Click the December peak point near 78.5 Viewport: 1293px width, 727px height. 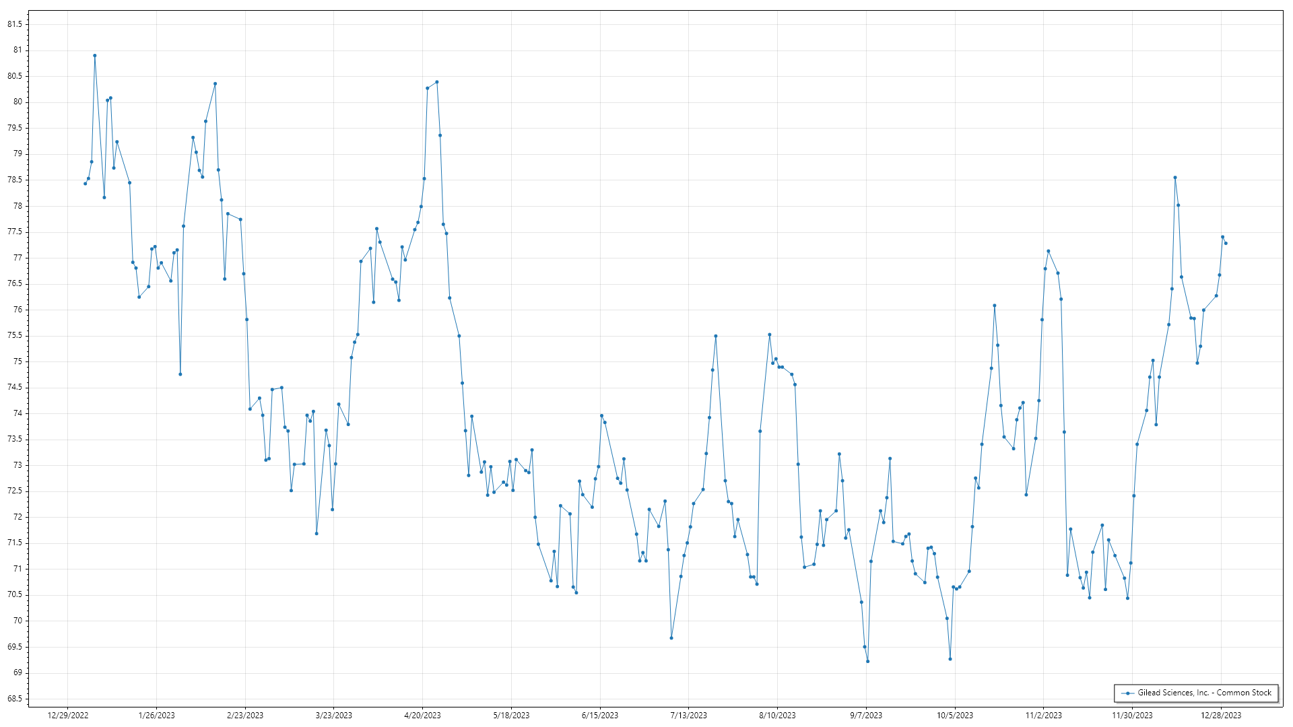pos(1175,178)
